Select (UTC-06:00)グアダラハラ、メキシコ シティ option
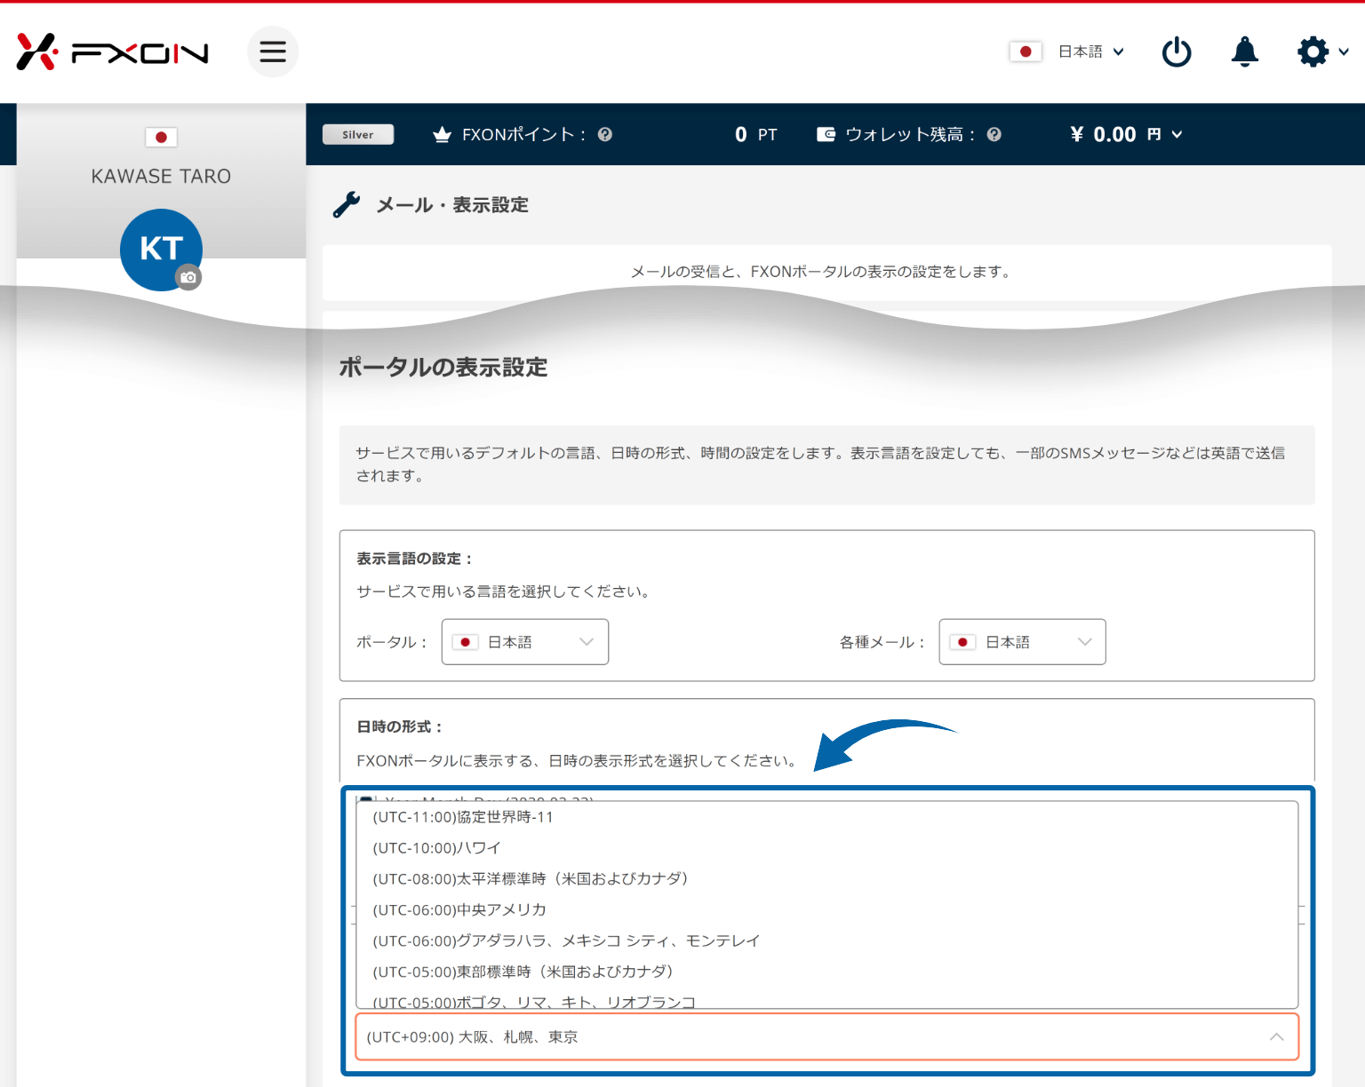 coord(826,941)
